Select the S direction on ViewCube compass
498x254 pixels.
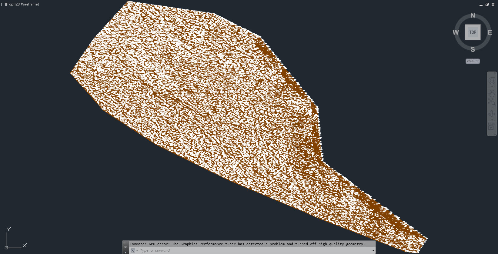pos(473,49)
